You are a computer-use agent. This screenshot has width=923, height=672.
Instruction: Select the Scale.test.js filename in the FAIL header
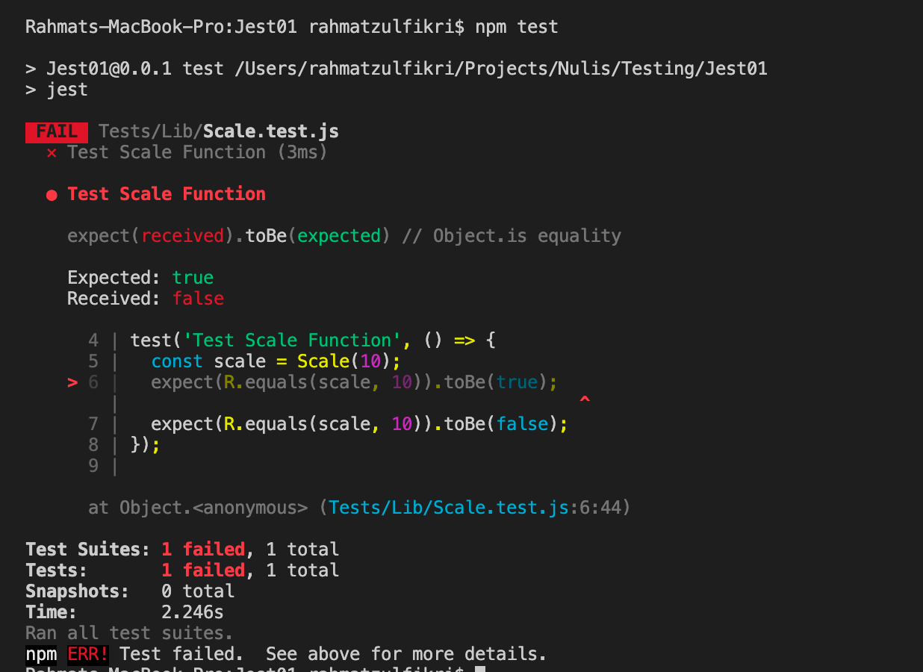point(270,131)
